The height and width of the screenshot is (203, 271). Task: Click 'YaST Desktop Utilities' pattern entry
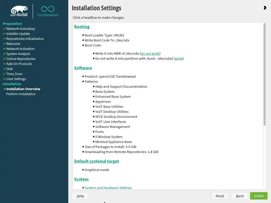coord(112,112)
